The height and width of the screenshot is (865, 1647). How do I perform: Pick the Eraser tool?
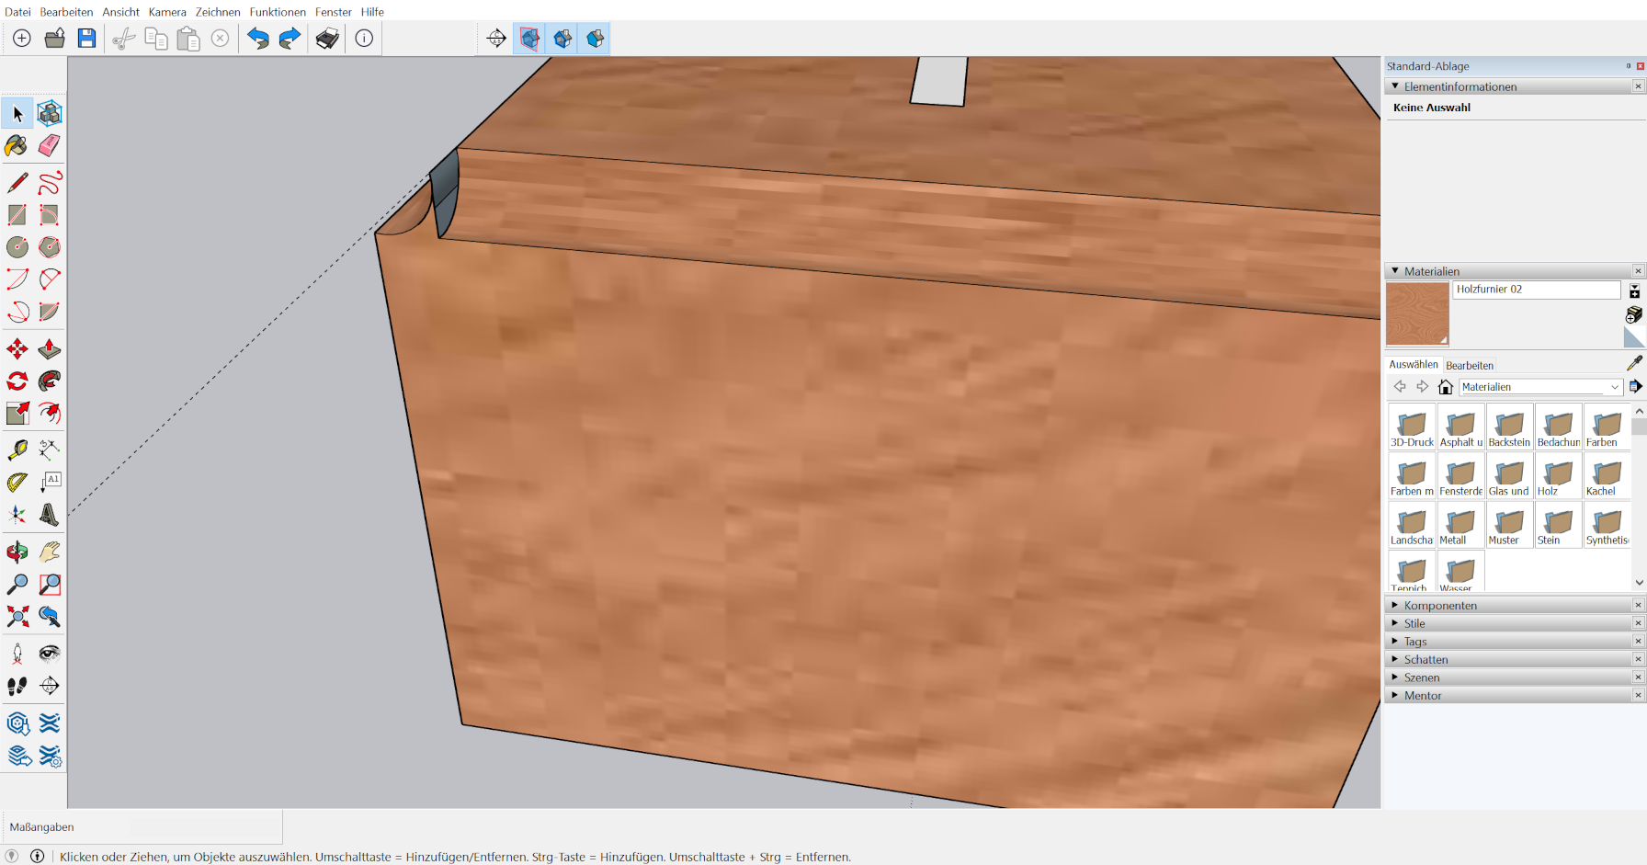(50, 146)
